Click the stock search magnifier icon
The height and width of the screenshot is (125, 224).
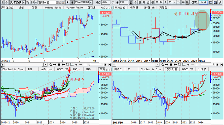tap(29, 2)
